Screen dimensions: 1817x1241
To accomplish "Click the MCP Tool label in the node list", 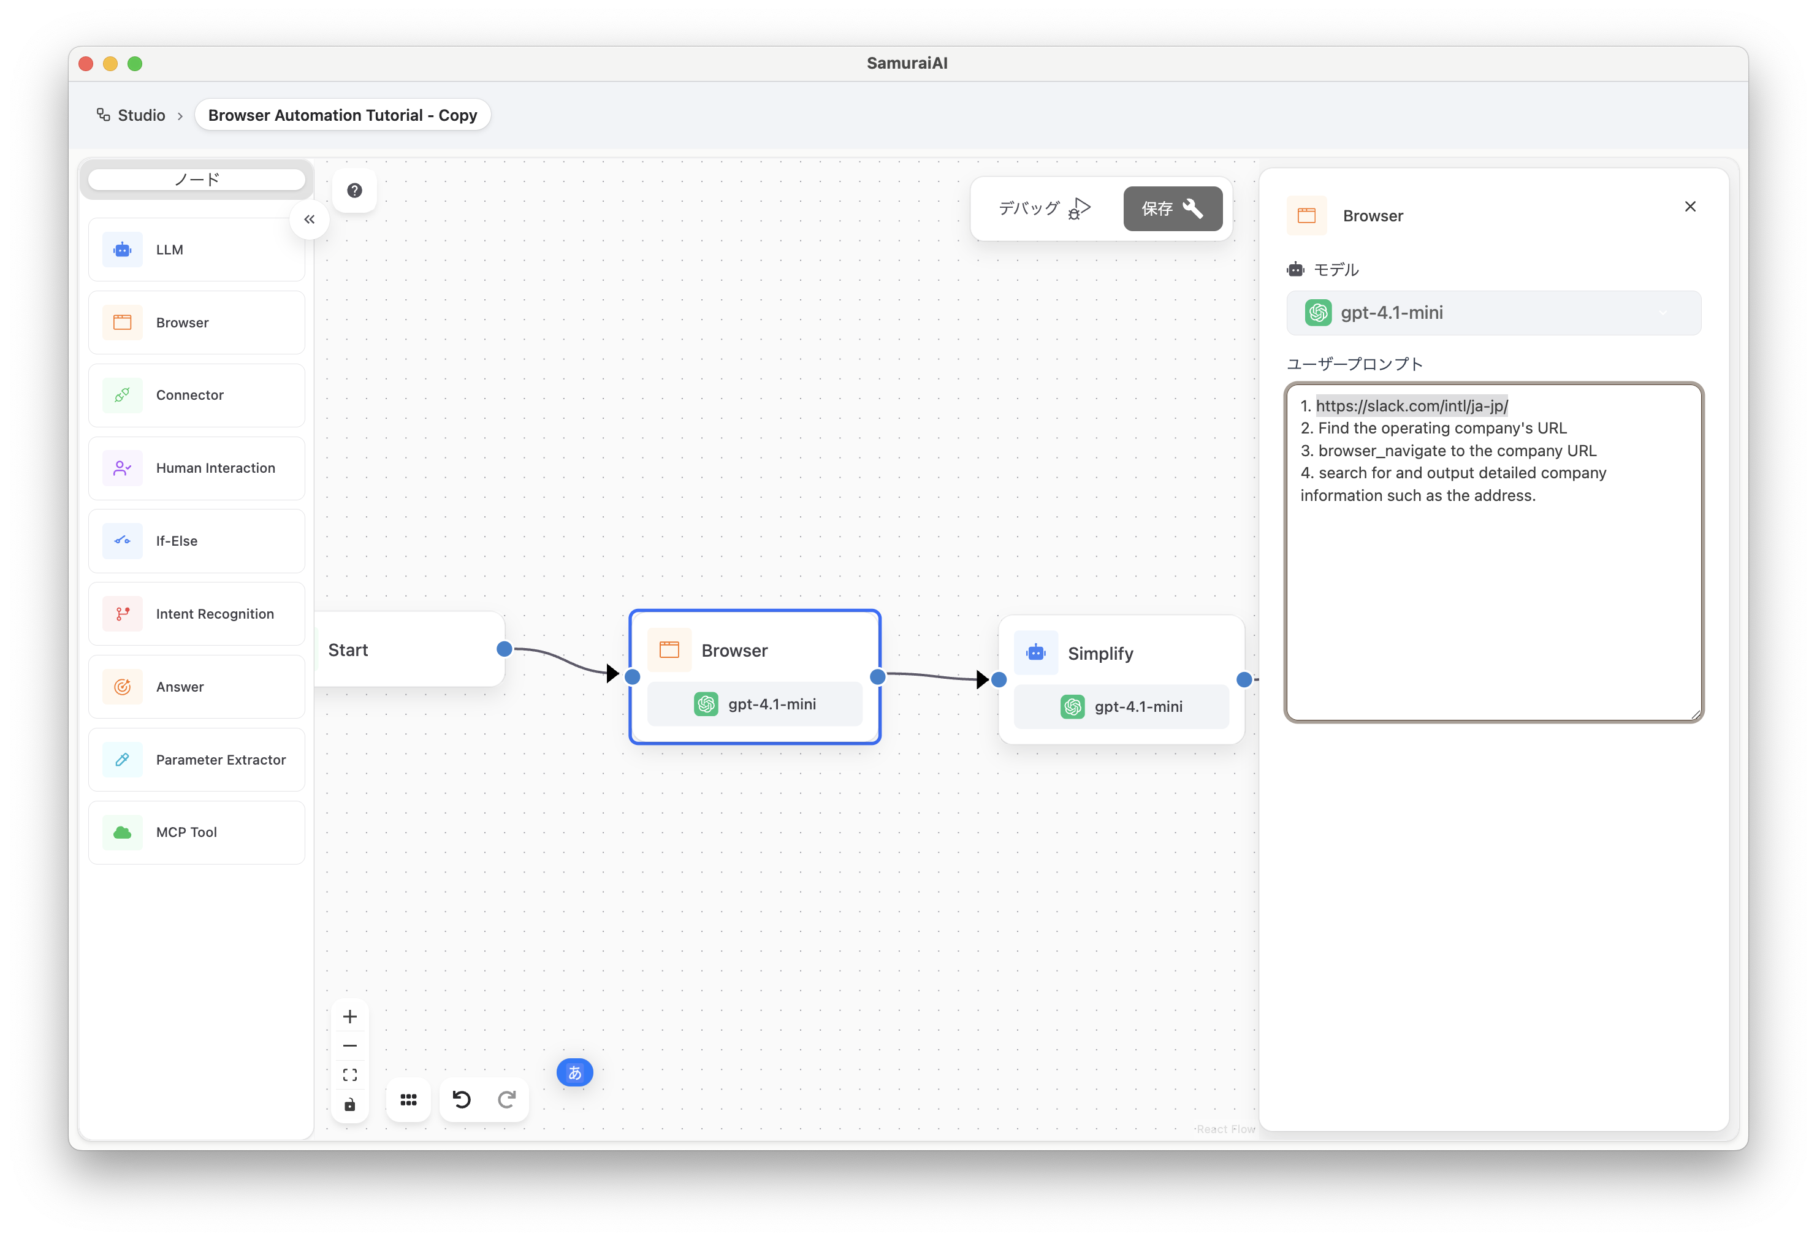I will [187, 832].
